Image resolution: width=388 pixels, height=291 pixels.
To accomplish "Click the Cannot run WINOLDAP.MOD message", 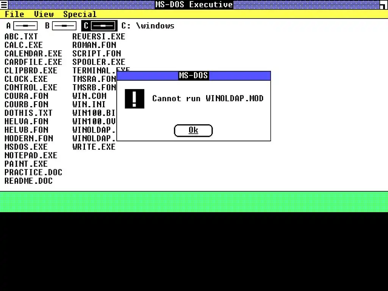I will click(208, 99).
